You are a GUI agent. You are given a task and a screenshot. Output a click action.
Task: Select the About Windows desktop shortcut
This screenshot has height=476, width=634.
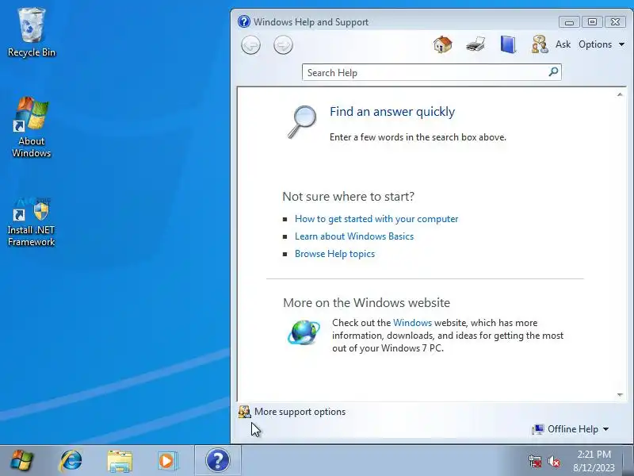(32, 127)
